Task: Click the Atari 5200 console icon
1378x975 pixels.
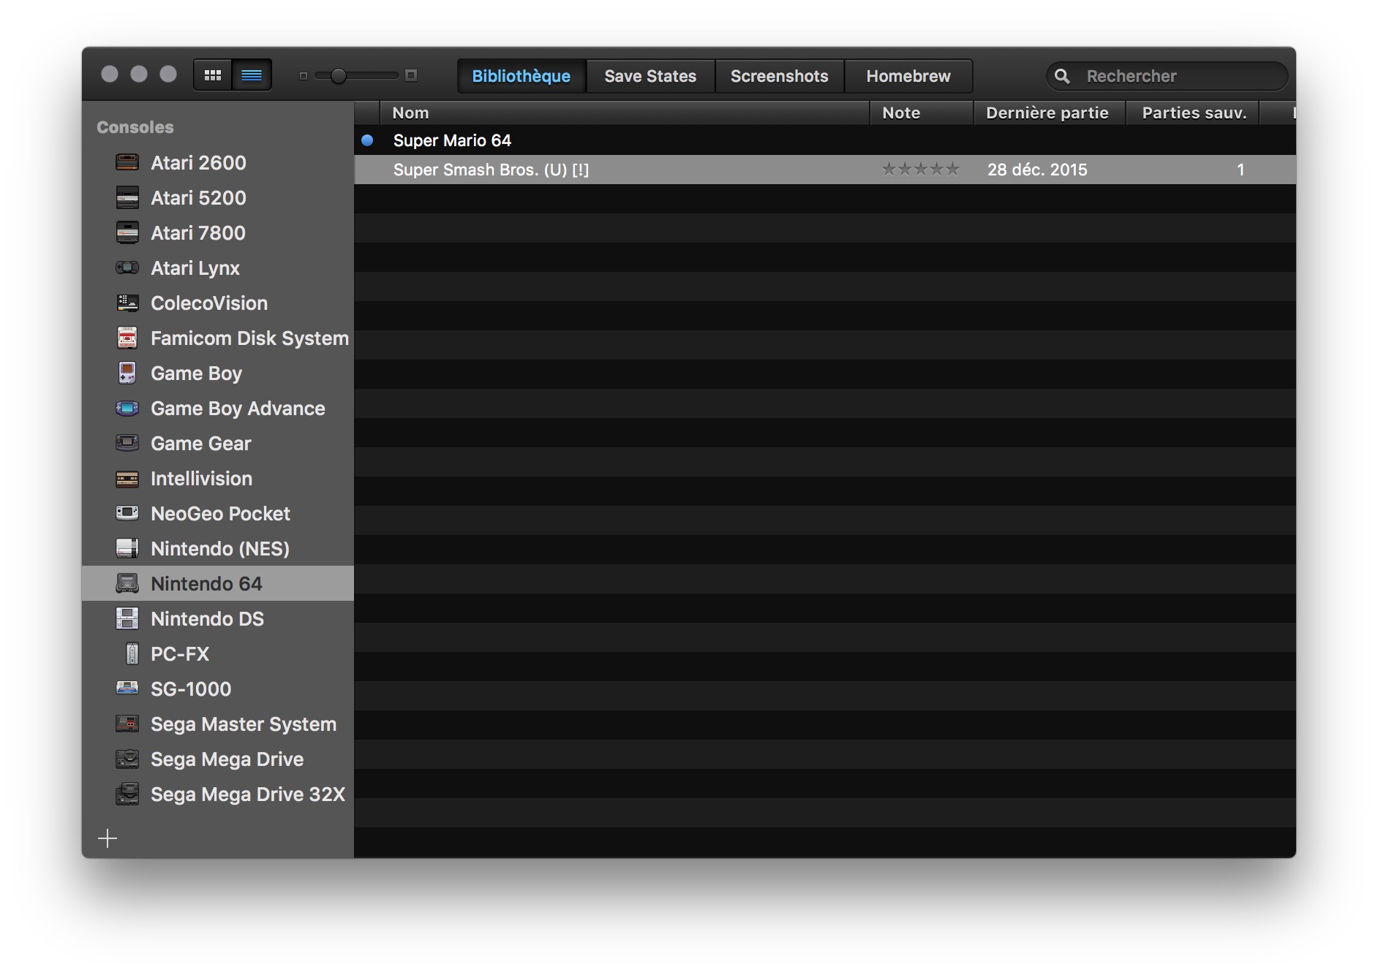Action: (127, 197)
